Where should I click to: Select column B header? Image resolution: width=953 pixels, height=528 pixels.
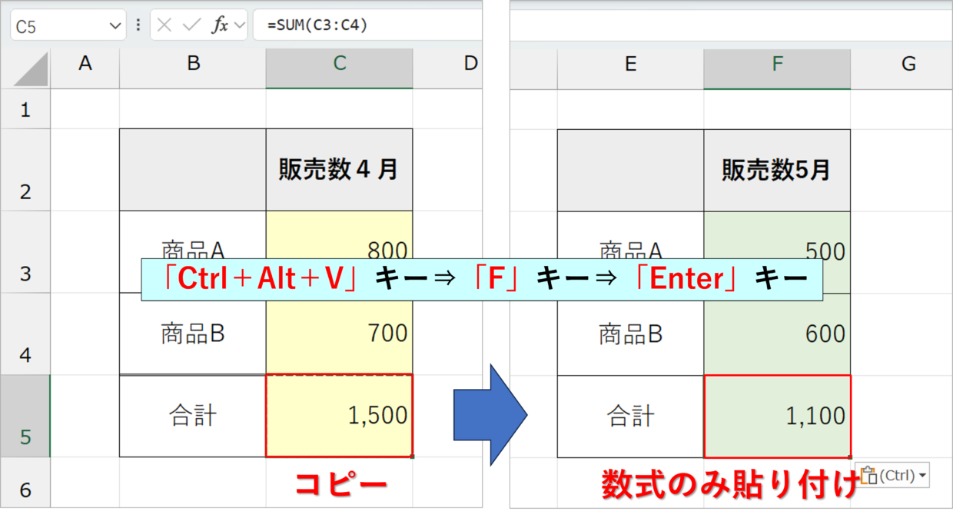(193, 65)
